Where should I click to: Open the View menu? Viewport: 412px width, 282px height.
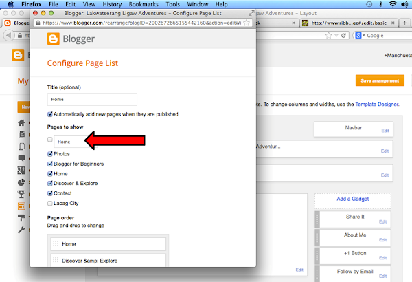tap(89, 4)
